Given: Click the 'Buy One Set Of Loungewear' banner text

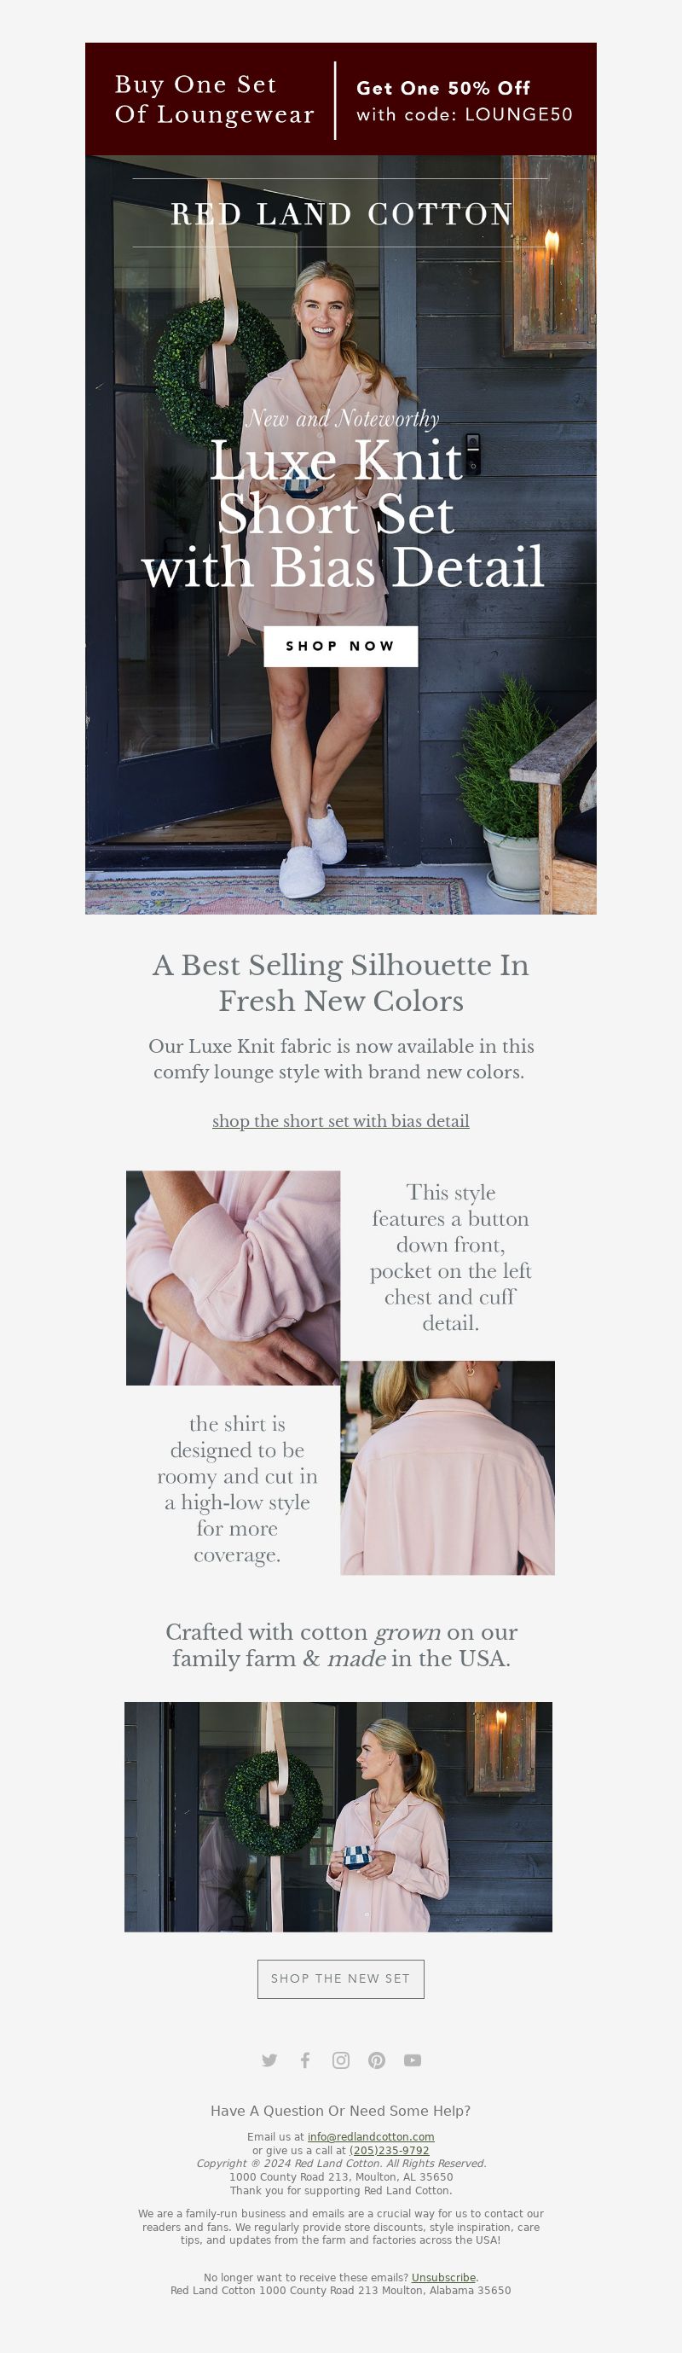Looking at the screenshot, I should pos(214,99).
